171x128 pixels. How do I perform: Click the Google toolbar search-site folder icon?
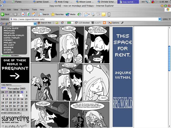[57, 23]
